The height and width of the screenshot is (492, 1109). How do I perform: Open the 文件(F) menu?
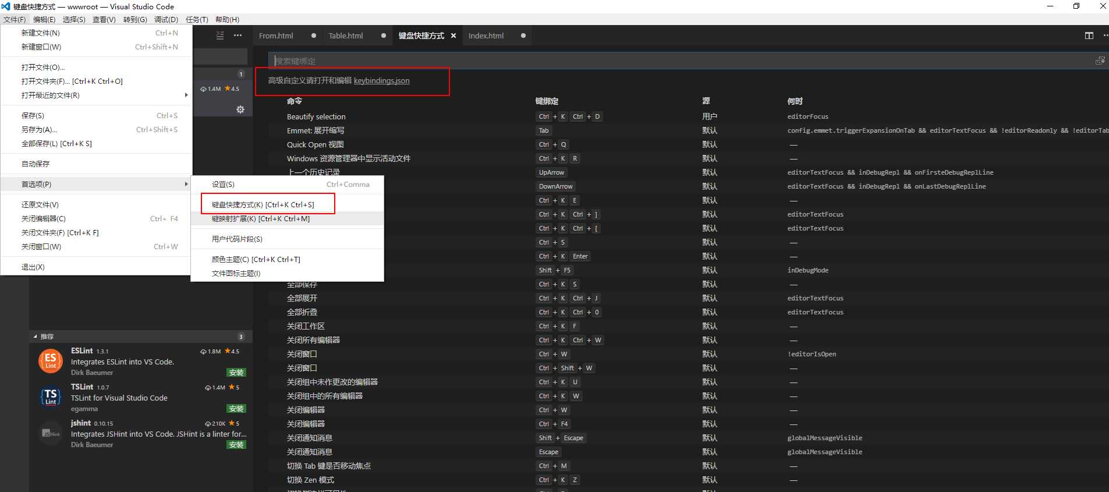pyautogui.click(x=15, y=19)
